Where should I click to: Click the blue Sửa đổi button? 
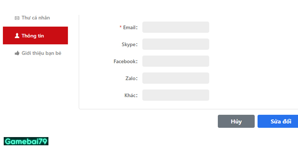point(278,121)
